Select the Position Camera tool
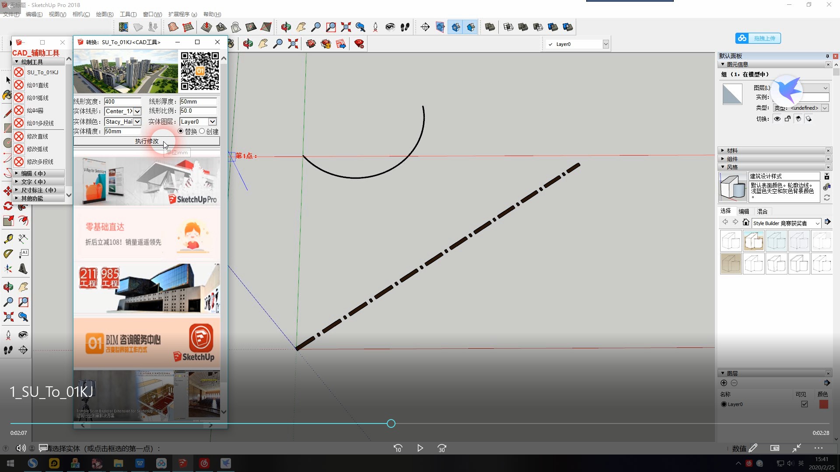Viewport: 840px width, 472px height. pos(375,27)
